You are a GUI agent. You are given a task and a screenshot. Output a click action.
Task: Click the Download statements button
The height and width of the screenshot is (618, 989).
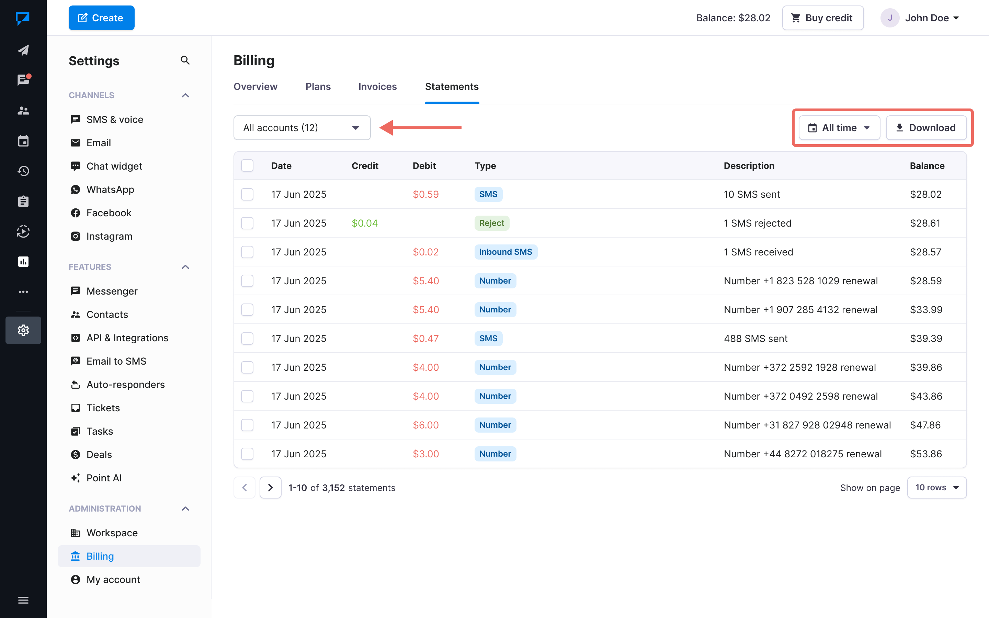click(x=926, y=127)
